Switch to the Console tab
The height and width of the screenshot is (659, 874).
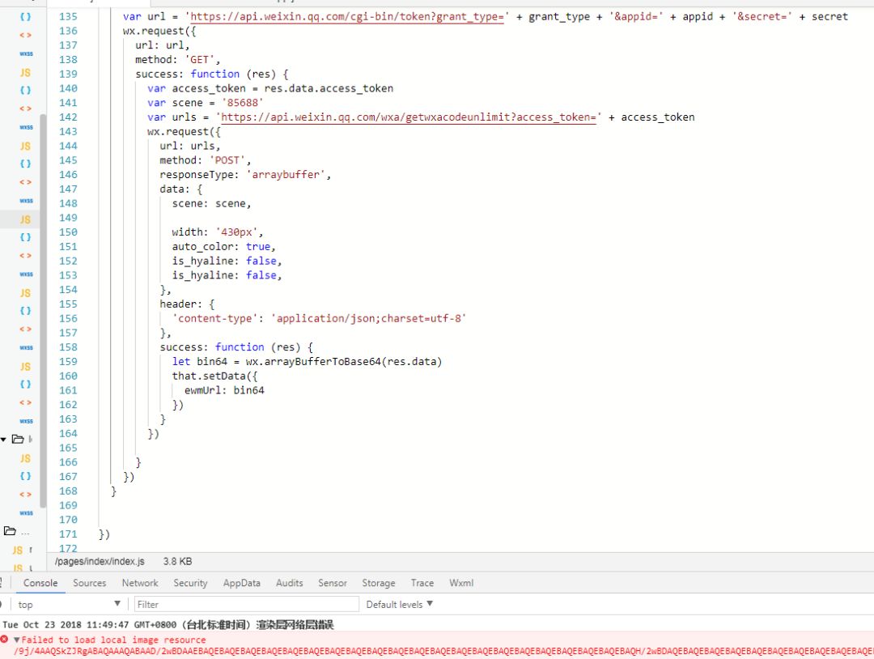tap(40, 583)
